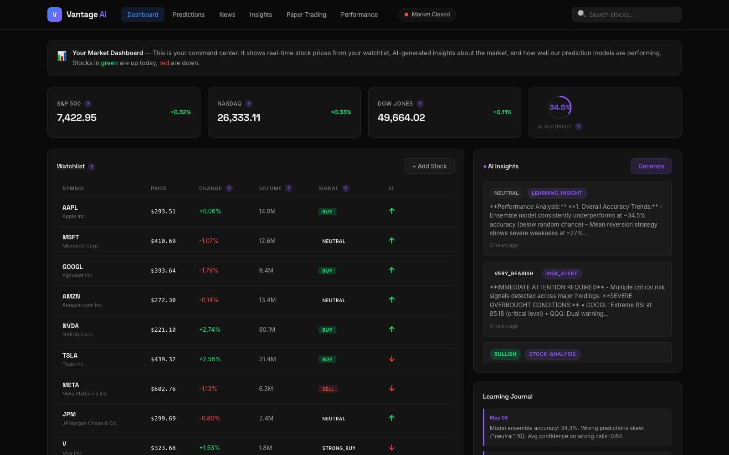This screenshot has width=729, height=455.
Task: Click the AI down arrow for TSLA
Action: click(x=392, y=359)
